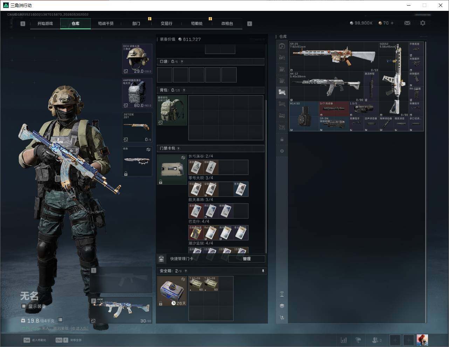This screenshot has height=347, width=449.
Task: Click swap icon on the knife slot
Action: [148, 149]
